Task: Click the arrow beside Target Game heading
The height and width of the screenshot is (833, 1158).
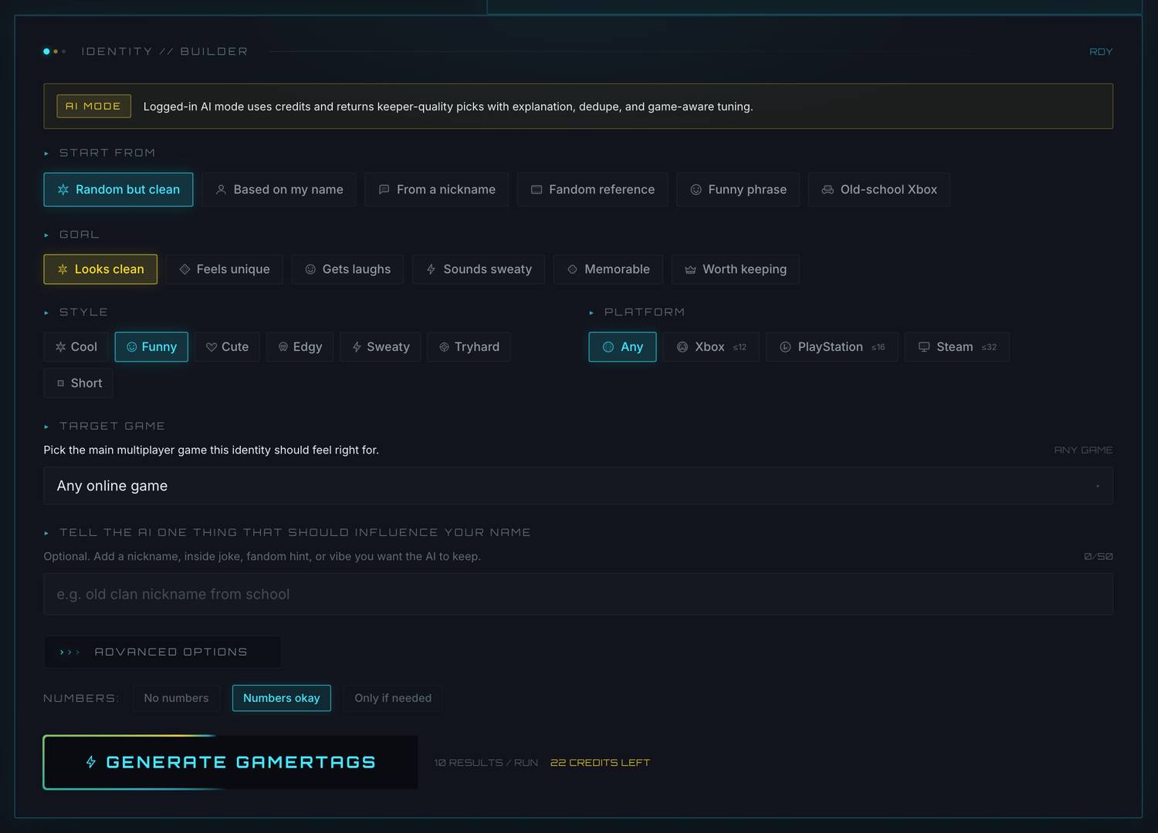Action: 46,427
